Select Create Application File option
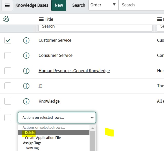The image size is (164, 151). pyautogui.click(x=43, y=138)
